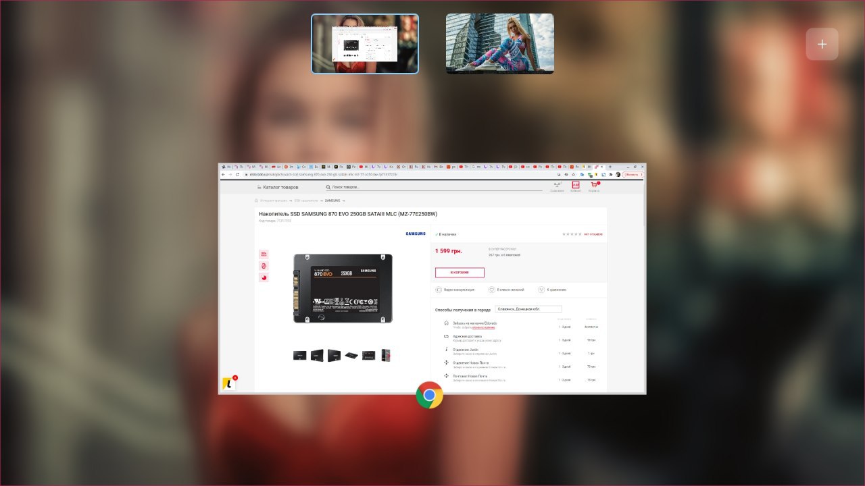Select first small SSD thumbnail in gallery
Viewport: 865px width, 486px height.
coord(299,355)
